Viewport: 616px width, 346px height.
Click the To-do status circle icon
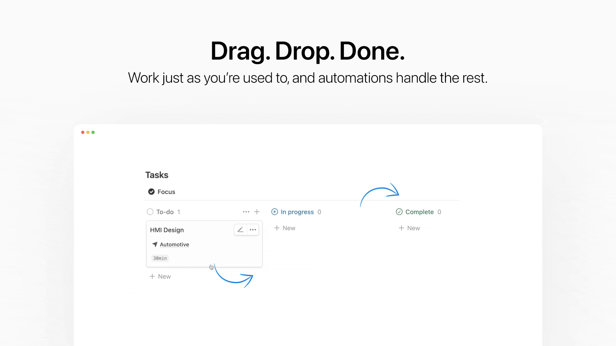point(150,211)
